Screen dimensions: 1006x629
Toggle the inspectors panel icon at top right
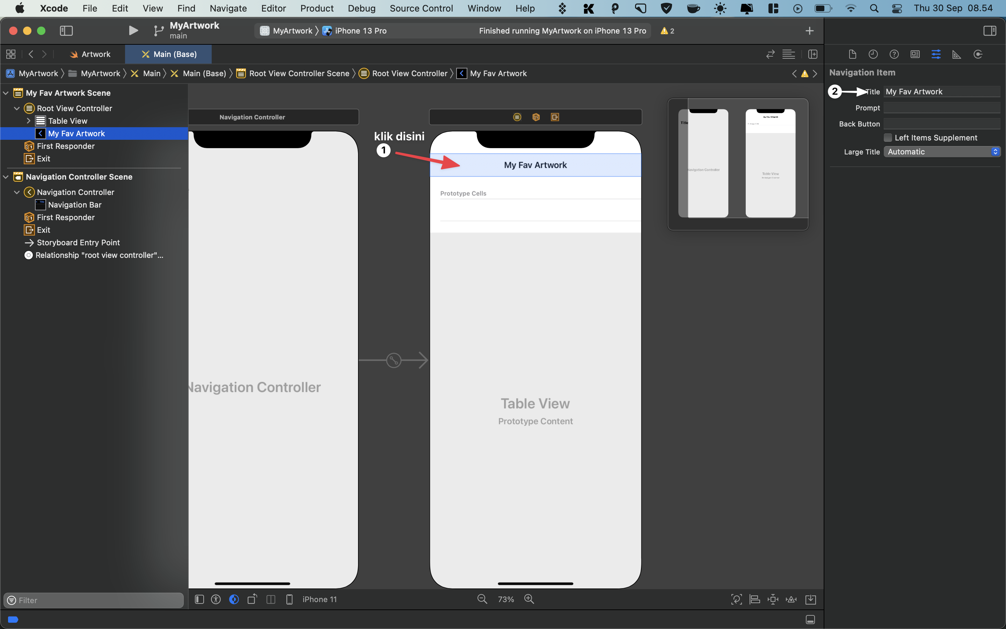[989, 30]
